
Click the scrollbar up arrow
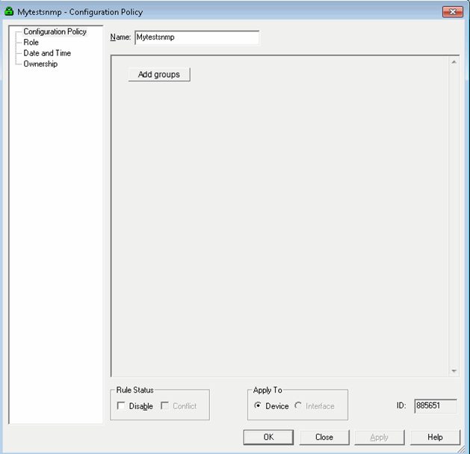(454, 62)
